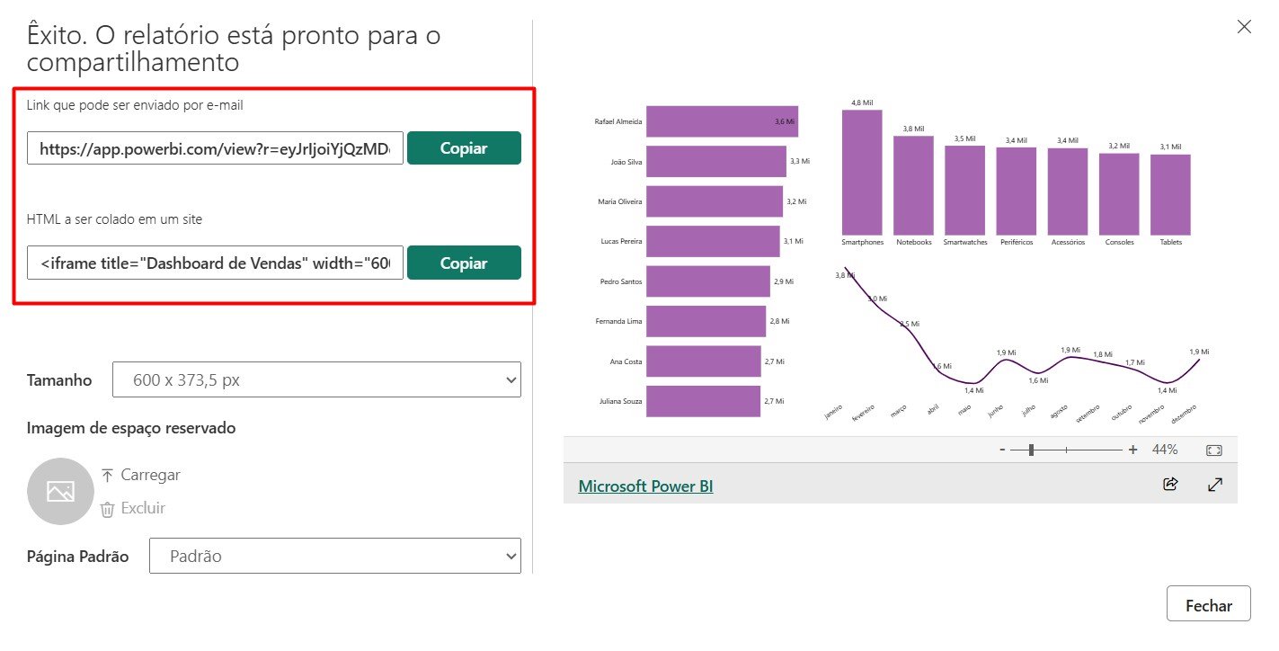Click the Excluir label text
This screenshot has height=651, width=1279.
pos(144,508)
